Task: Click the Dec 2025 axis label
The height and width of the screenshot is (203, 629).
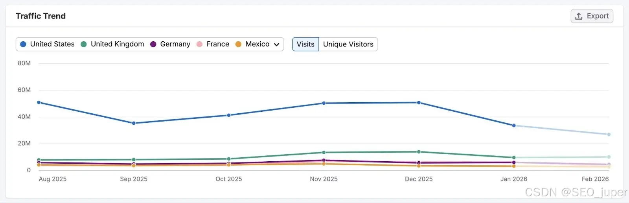Action: 419,179
